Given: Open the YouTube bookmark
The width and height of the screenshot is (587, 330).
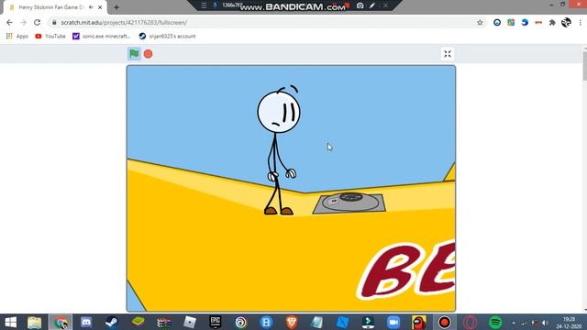Looking at the screenshot, I should tap(50, 37).
